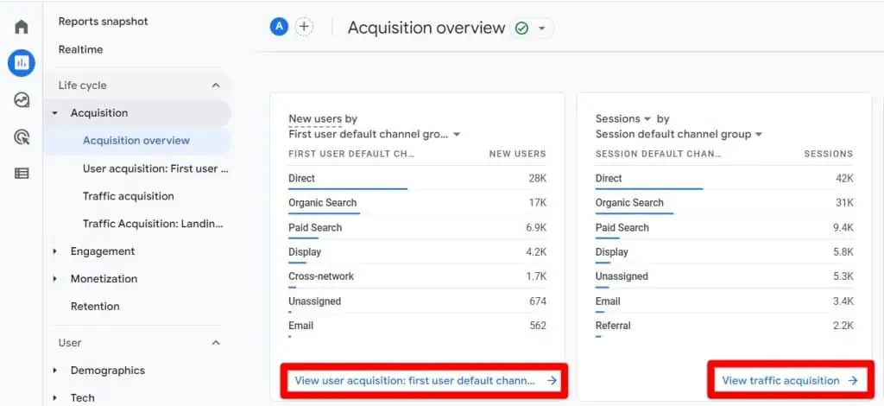Click Paid Search in New users card
This screenshot has width=884, height=406.
pyautogui.click(x=417, y=227)
